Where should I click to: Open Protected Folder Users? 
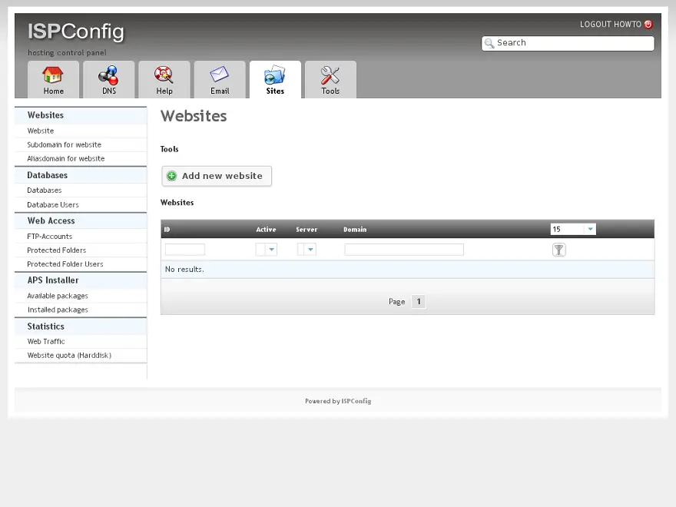coord(65,263)
